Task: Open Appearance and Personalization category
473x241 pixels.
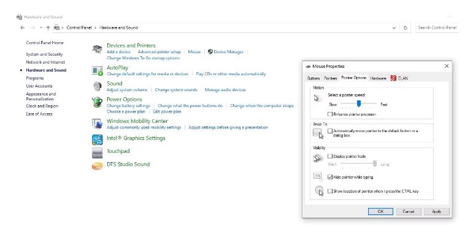Action: 40,96
